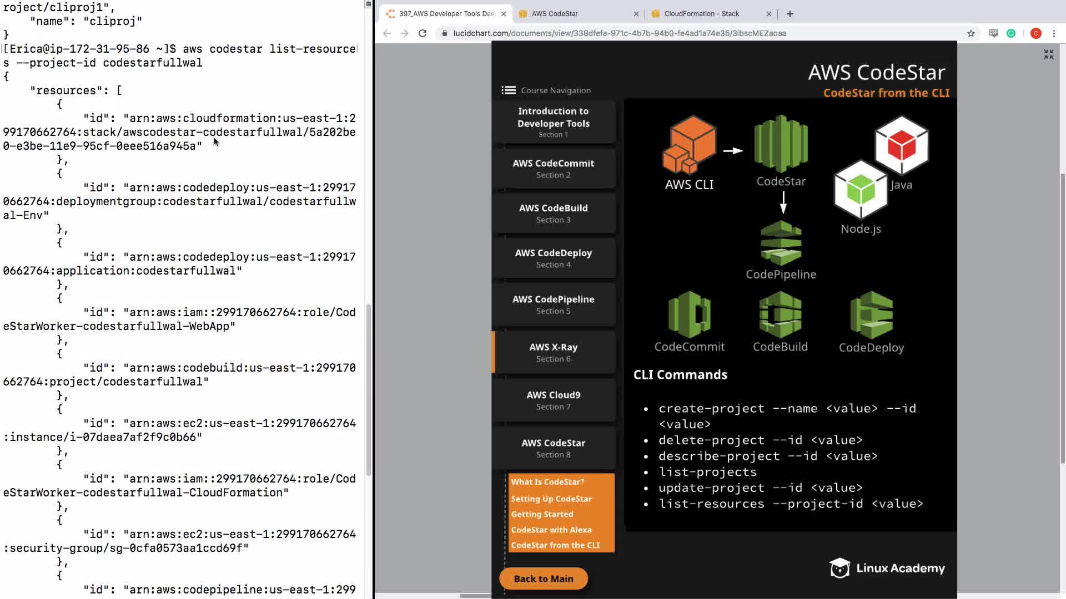Switch to CloudFormation - Stack tab

[x=702, y=14]
